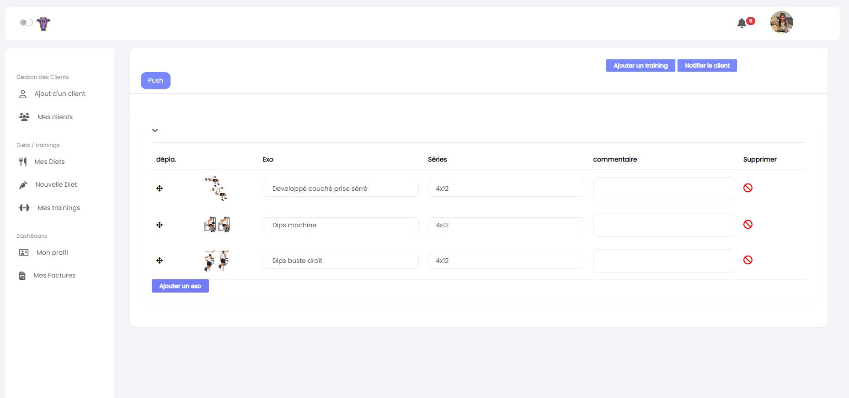Click Ajouter un exo button
The image size is (849, 398).
click(180, 286)
